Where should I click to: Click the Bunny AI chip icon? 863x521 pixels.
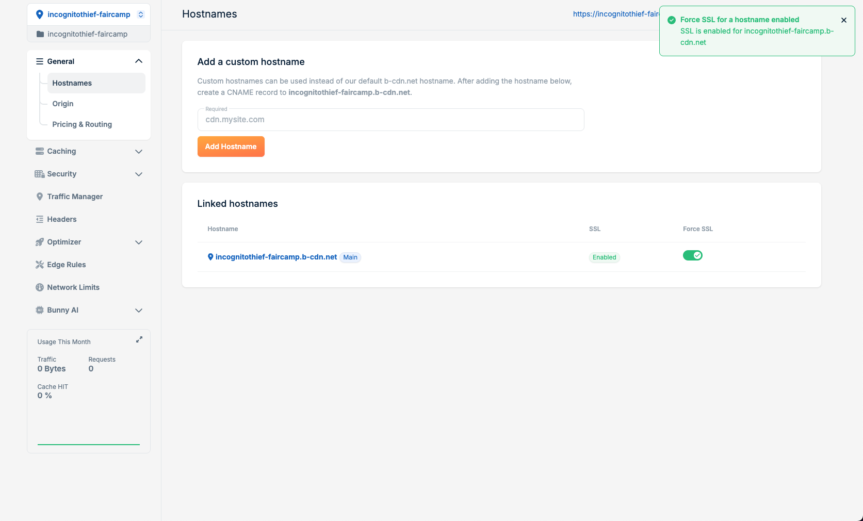click(x=40, y=310)
